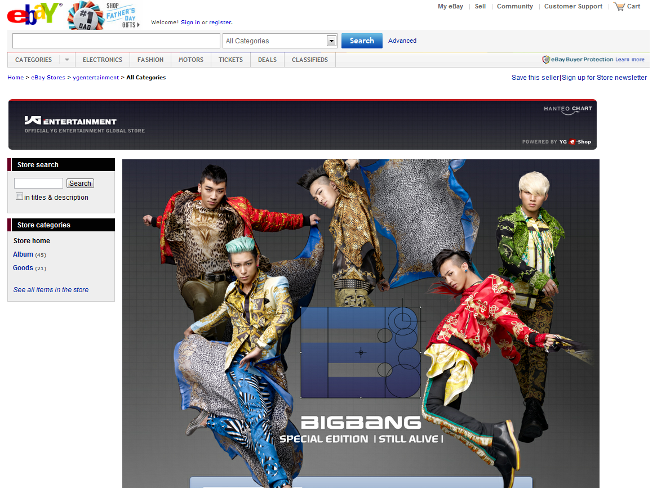Click the Store search button
The height and width of the screenshot is (488, 657).
coord(80,183)
